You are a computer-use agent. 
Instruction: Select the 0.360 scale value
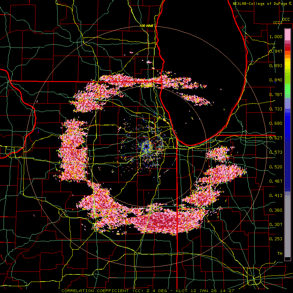click(276, 210)
